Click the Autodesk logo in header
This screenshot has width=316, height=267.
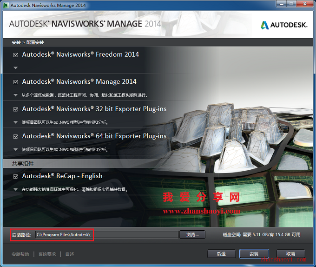[x=284, y=25]
